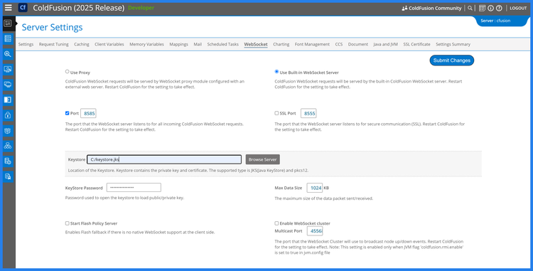Switch to the Settings tab
The image size is (533, 271).
click(26, 44)
